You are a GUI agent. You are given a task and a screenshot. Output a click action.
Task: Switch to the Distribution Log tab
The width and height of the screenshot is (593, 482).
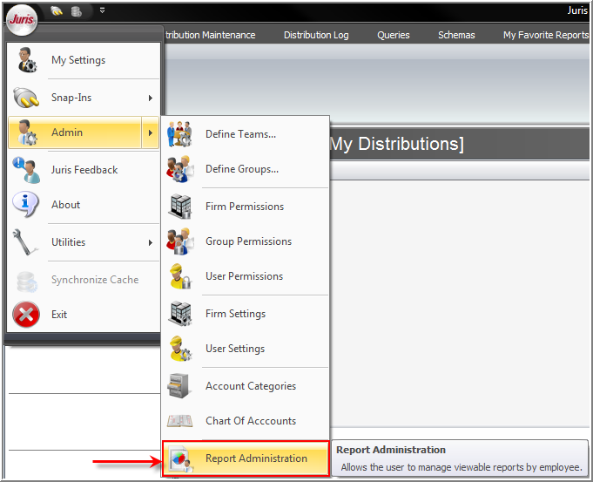tap(316, 35)
